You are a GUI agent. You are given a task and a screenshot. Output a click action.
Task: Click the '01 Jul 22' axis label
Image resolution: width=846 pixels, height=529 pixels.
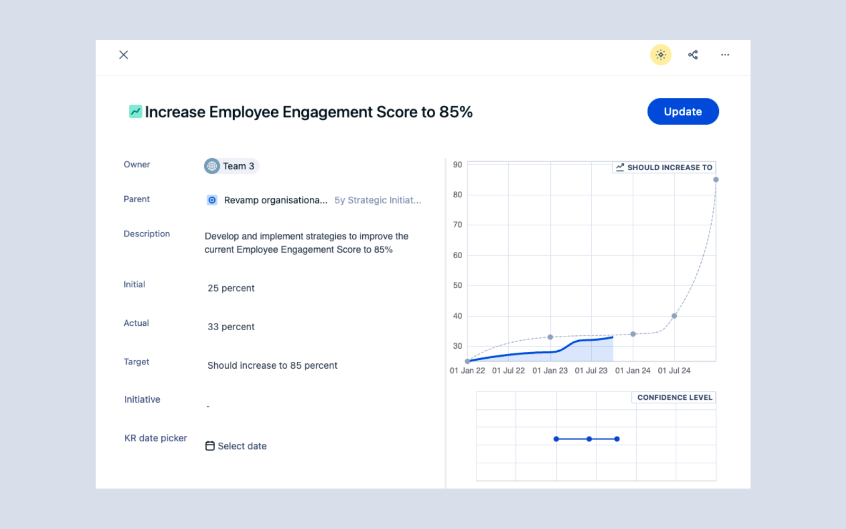pos(509,370)
